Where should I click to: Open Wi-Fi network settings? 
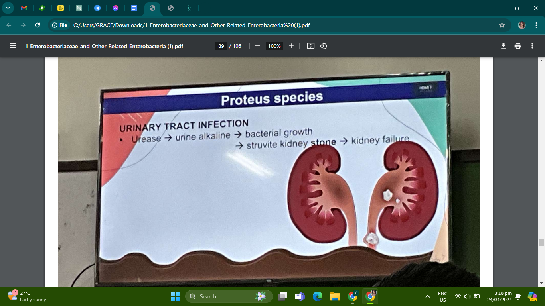pos(458,296)
